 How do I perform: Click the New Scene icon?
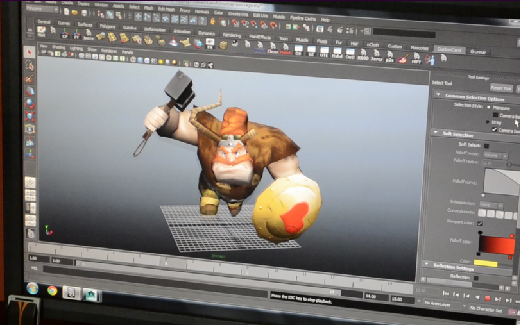coord(67,12)
